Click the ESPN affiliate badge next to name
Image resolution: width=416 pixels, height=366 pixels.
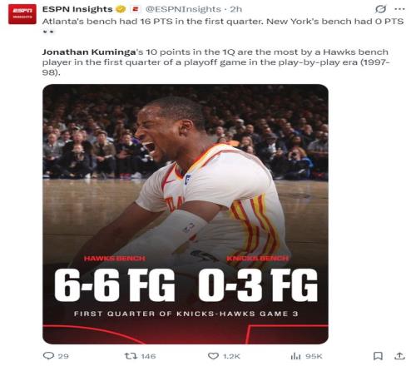pyautogui.click(x=136, y=9)
